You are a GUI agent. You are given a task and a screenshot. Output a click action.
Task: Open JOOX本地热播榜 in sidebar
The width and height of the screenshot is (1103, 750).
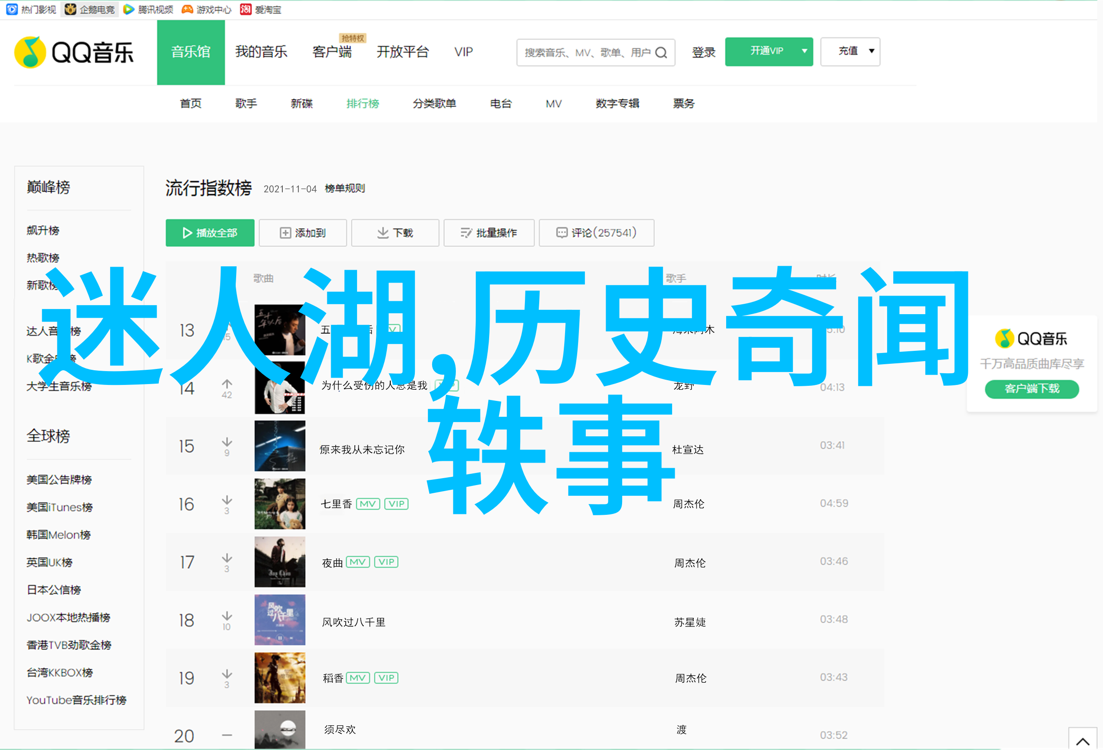tap(68, 617)
